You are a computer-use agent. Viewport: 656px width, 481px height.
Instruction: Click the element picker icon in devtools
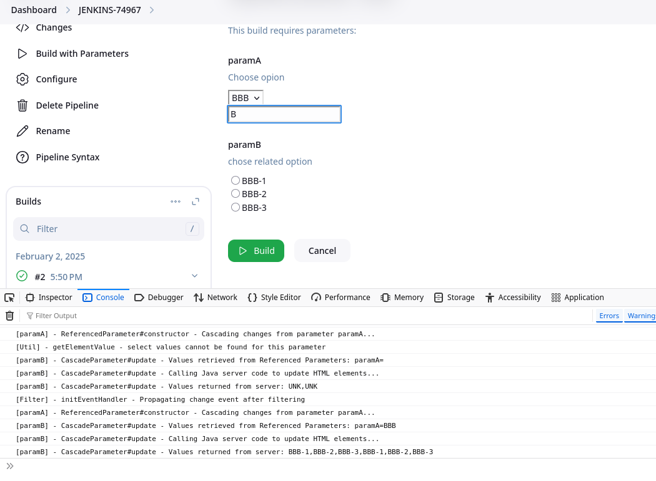tap(9, 298)
